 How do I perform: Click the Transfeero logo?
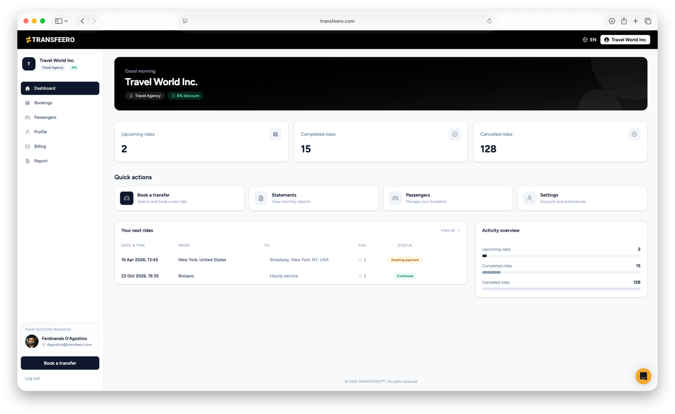click(x=50, y=39)
